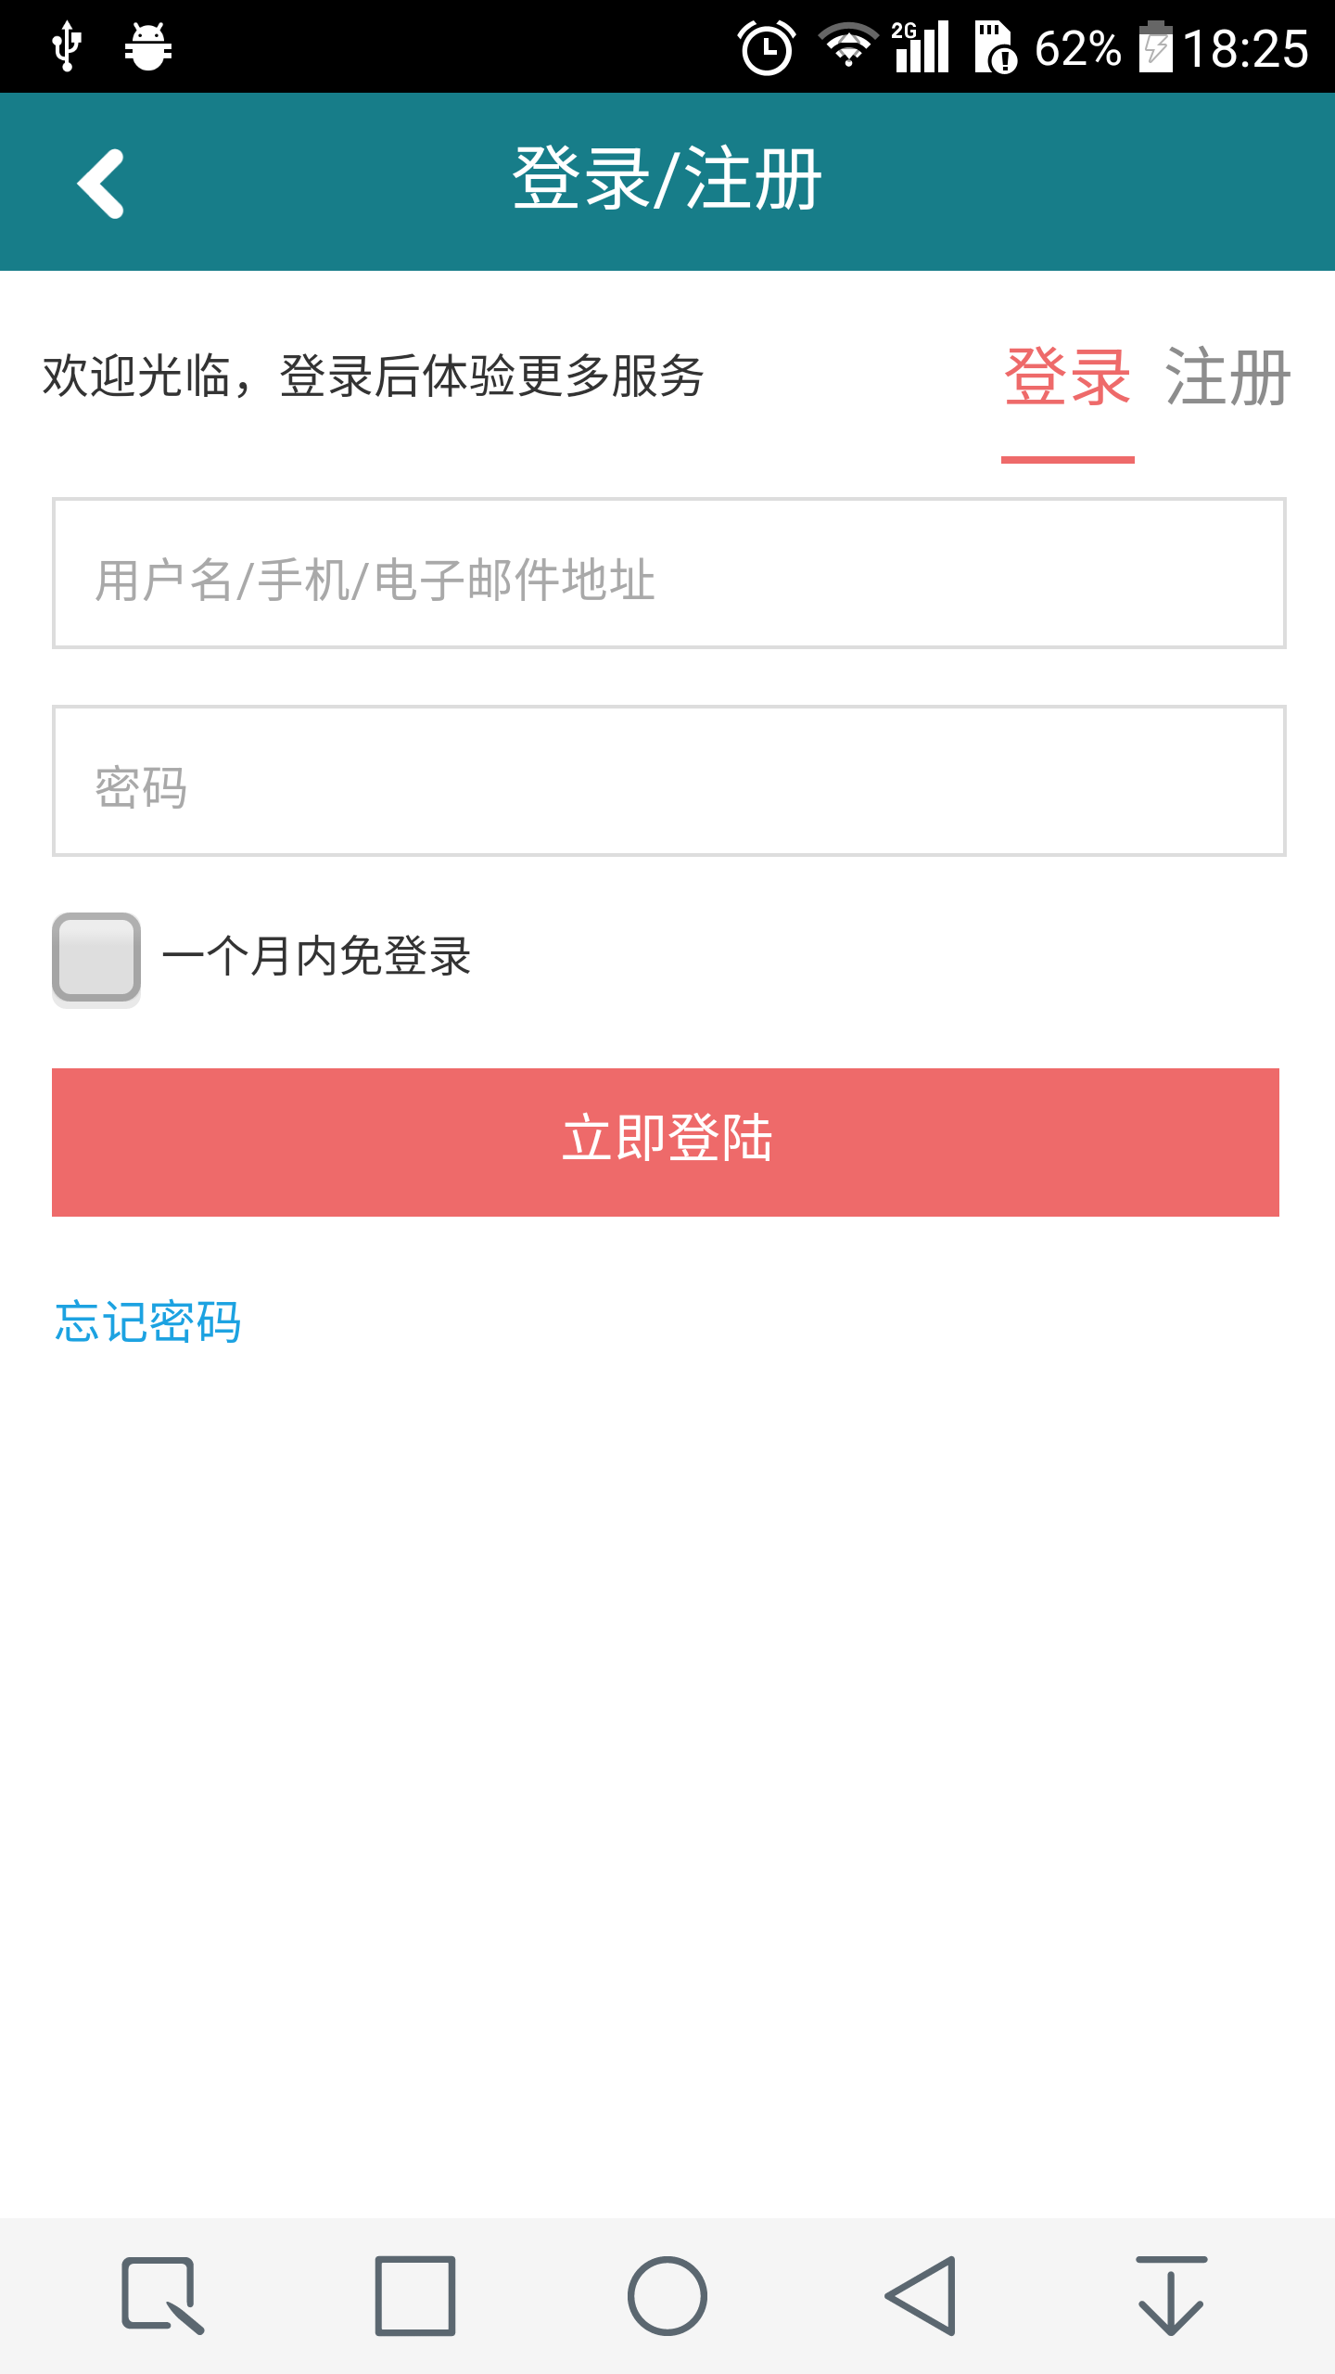Tap the alarm clock status icon
This screenshot has width=1335, height=2374.
coord(767,48)
